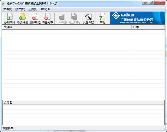This screenshot has width=167, height=132.
Task: Click the resize grip at status bar corner
Action: tap(164, 129)
